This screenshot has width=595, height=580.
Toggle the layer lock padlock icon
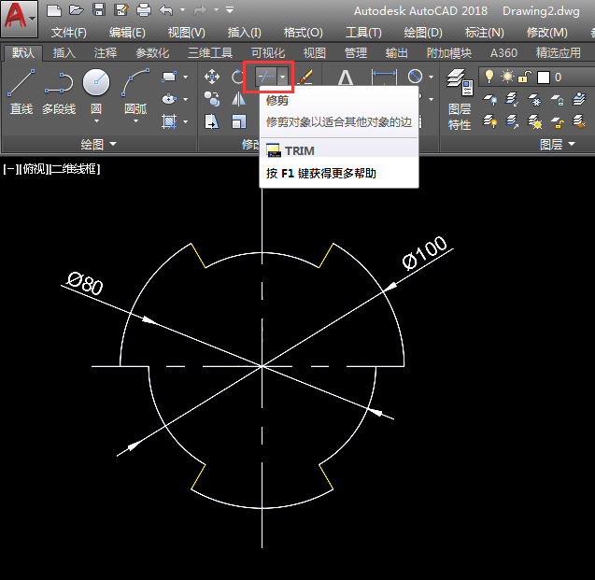[x=525, y=77]
